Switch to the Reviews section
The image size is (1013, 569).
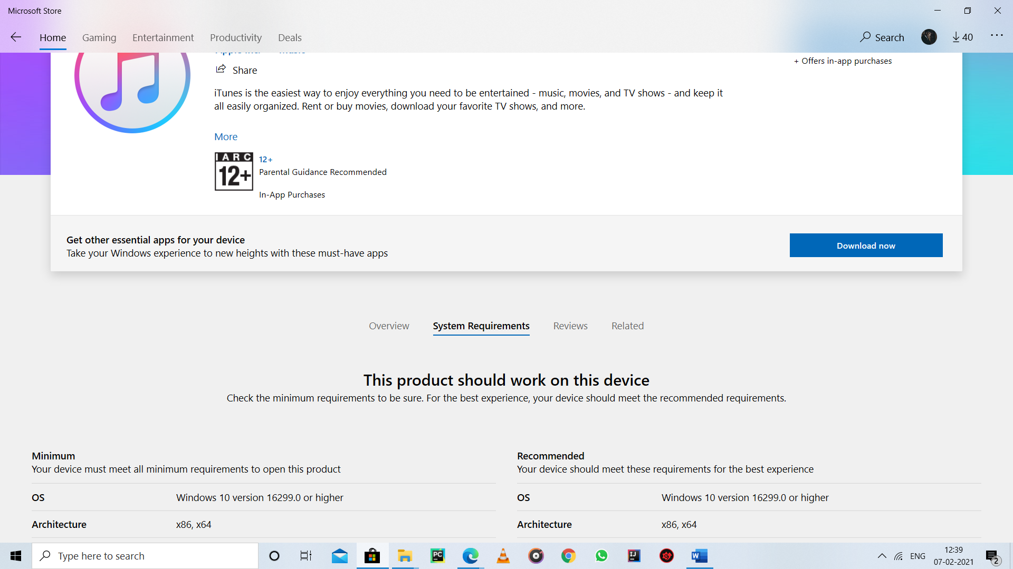(x=570, y=326)
